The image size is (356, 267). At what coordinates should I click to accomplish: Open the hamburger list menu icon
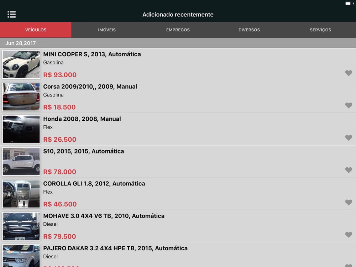[12, 14]
